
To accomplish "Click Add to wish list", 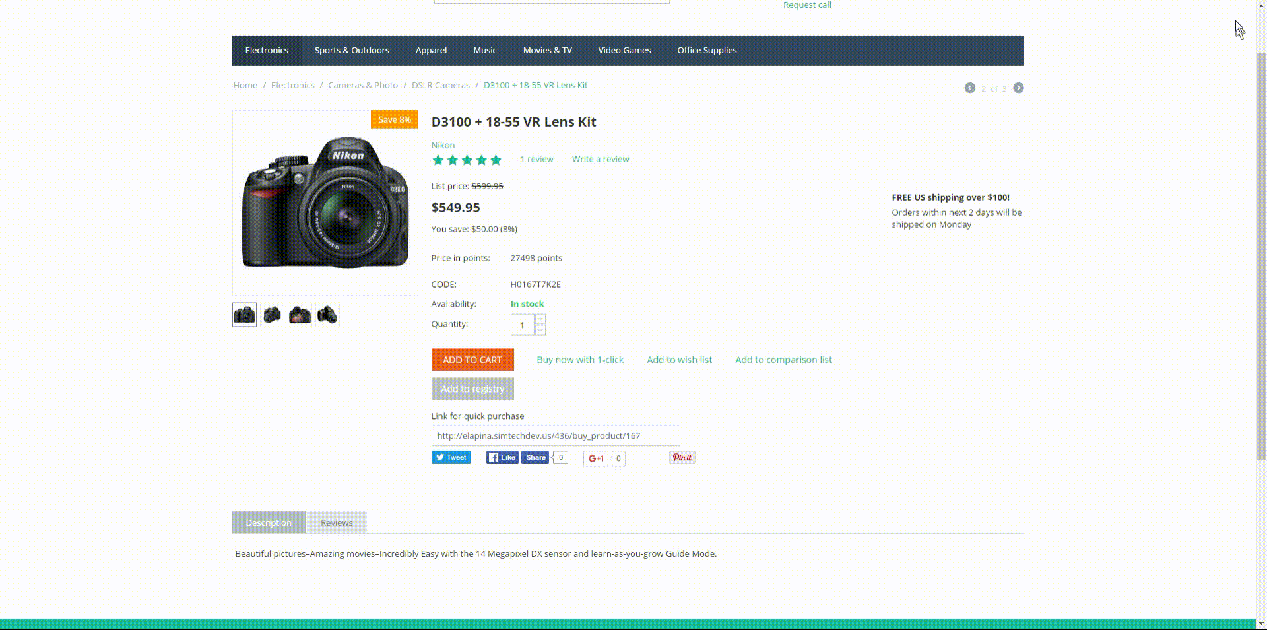I will point(679,360).
